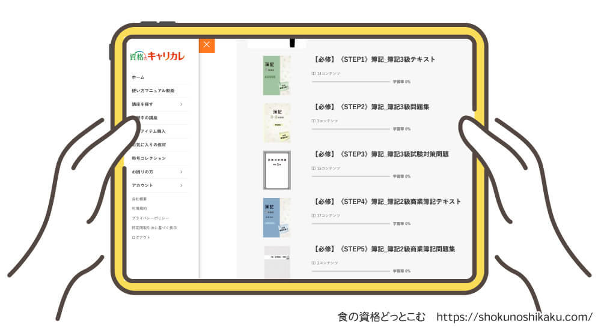This screenshot has width=601, height=330.
Task: Open the STEP3 試験対策問題 cover thumbnail
Action: 276,170
